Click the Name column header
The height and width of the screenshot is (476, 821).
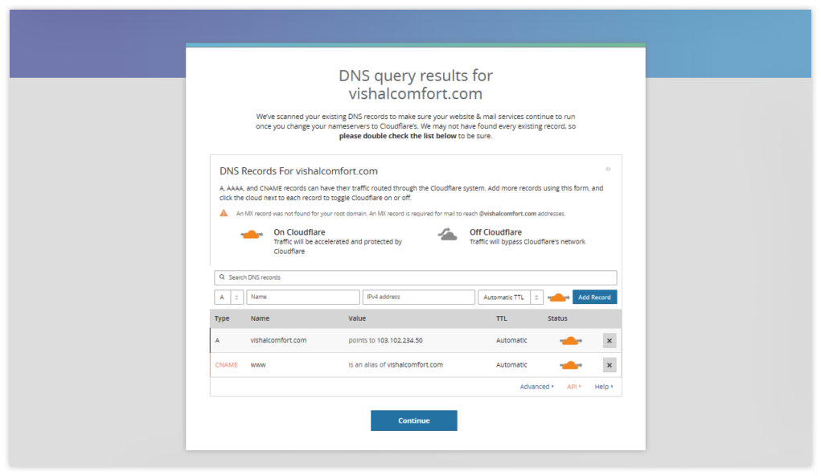tap(260, 318)
